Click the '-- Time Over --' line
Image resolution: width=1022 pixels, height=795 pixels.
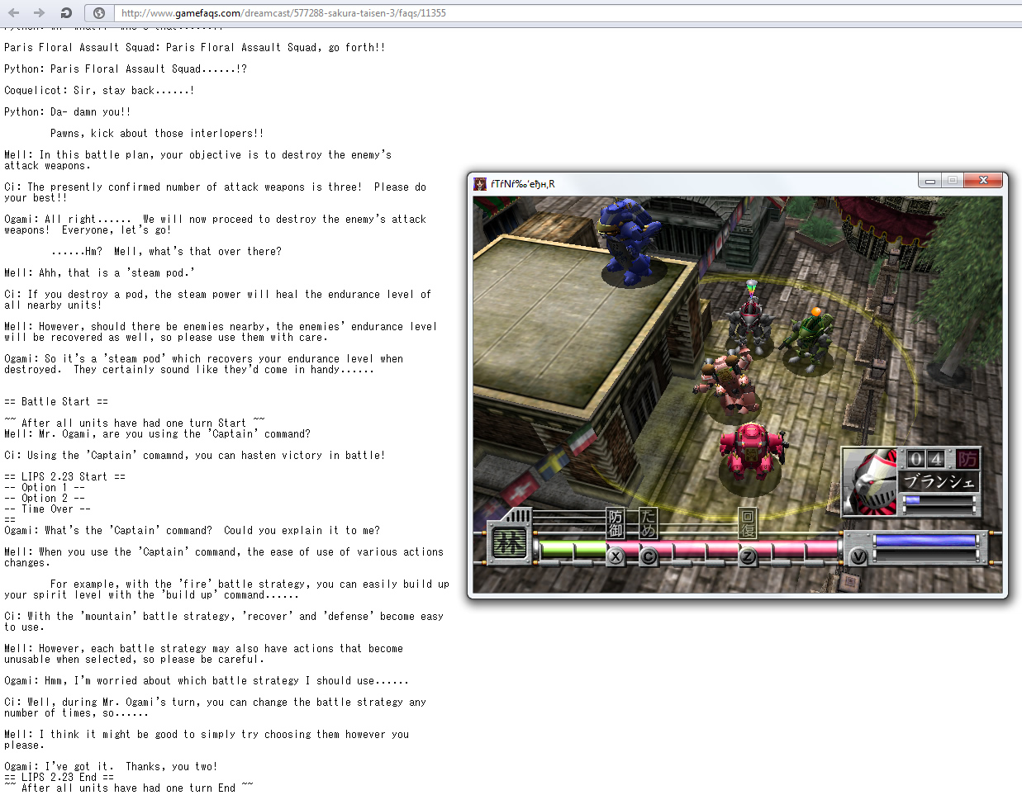(x=48, y=509)
